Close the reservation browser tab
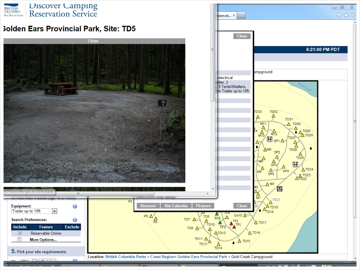Image resolution: width=360 pixels, height=270 pixels. (x=234, y=15)
